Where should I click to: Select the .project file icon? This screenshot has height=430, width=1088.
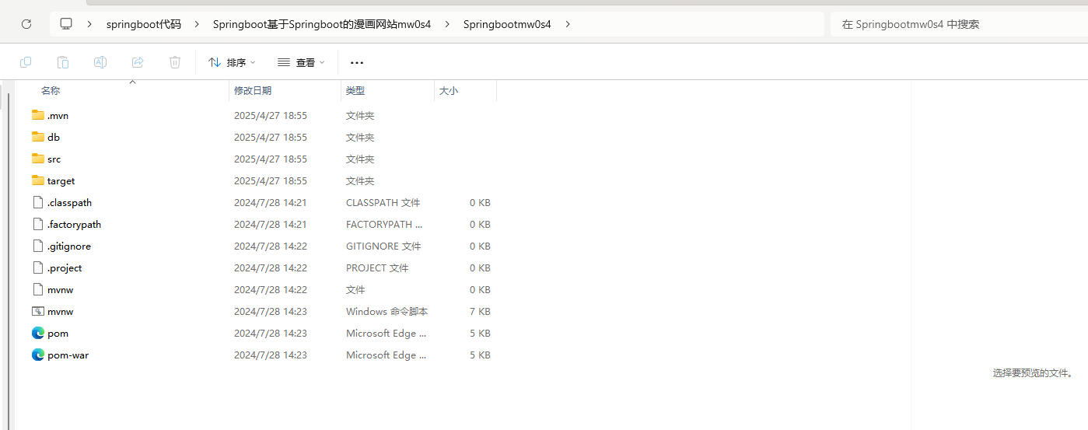click(38, 267)
